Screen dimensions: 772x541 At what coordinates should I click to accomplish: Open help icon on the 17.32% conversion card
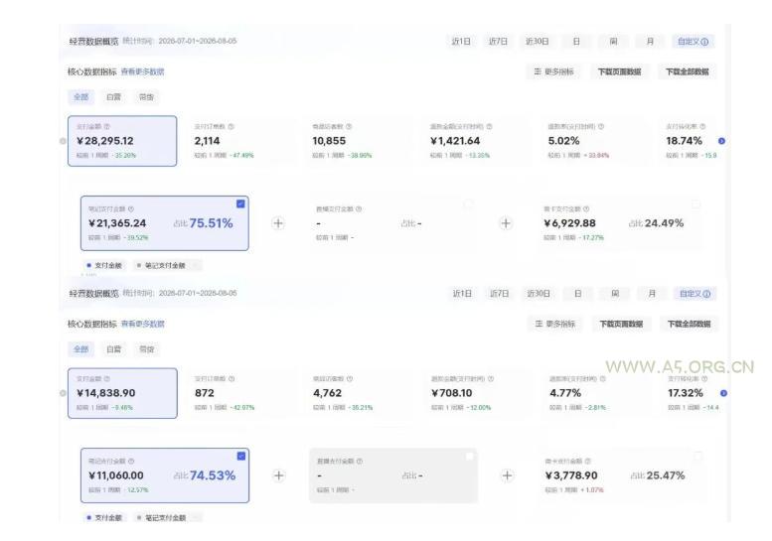[x=704, y=379]
